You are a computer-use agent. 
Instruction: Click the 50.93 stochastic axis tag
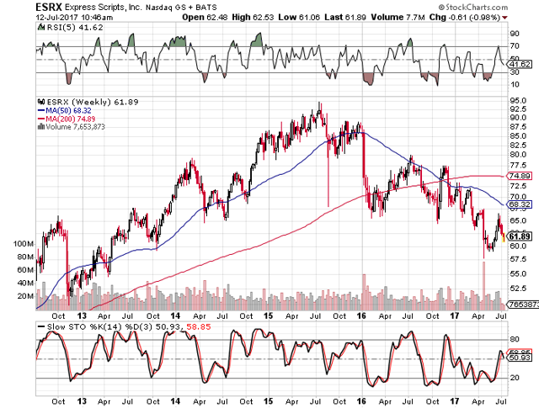click(520, 358)
